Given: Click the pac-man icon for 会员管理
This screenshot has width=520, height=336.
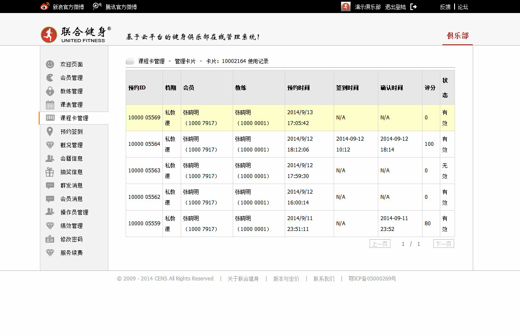Looking at the screenshot, I should 50,78.
